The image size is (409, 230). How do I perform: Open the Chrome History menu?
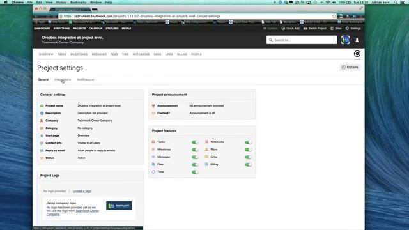[x=61, y=2]
